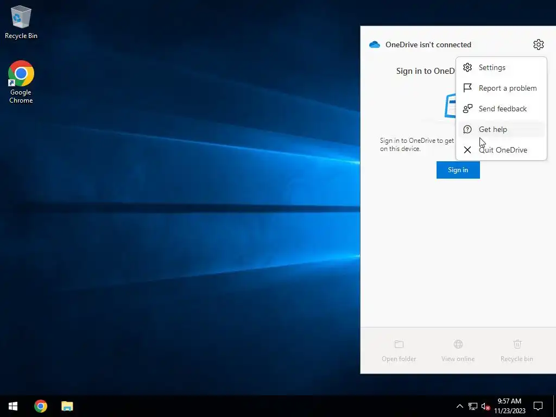Show hidden system tray icons
556x417 pixels.
tap(459, 406)
